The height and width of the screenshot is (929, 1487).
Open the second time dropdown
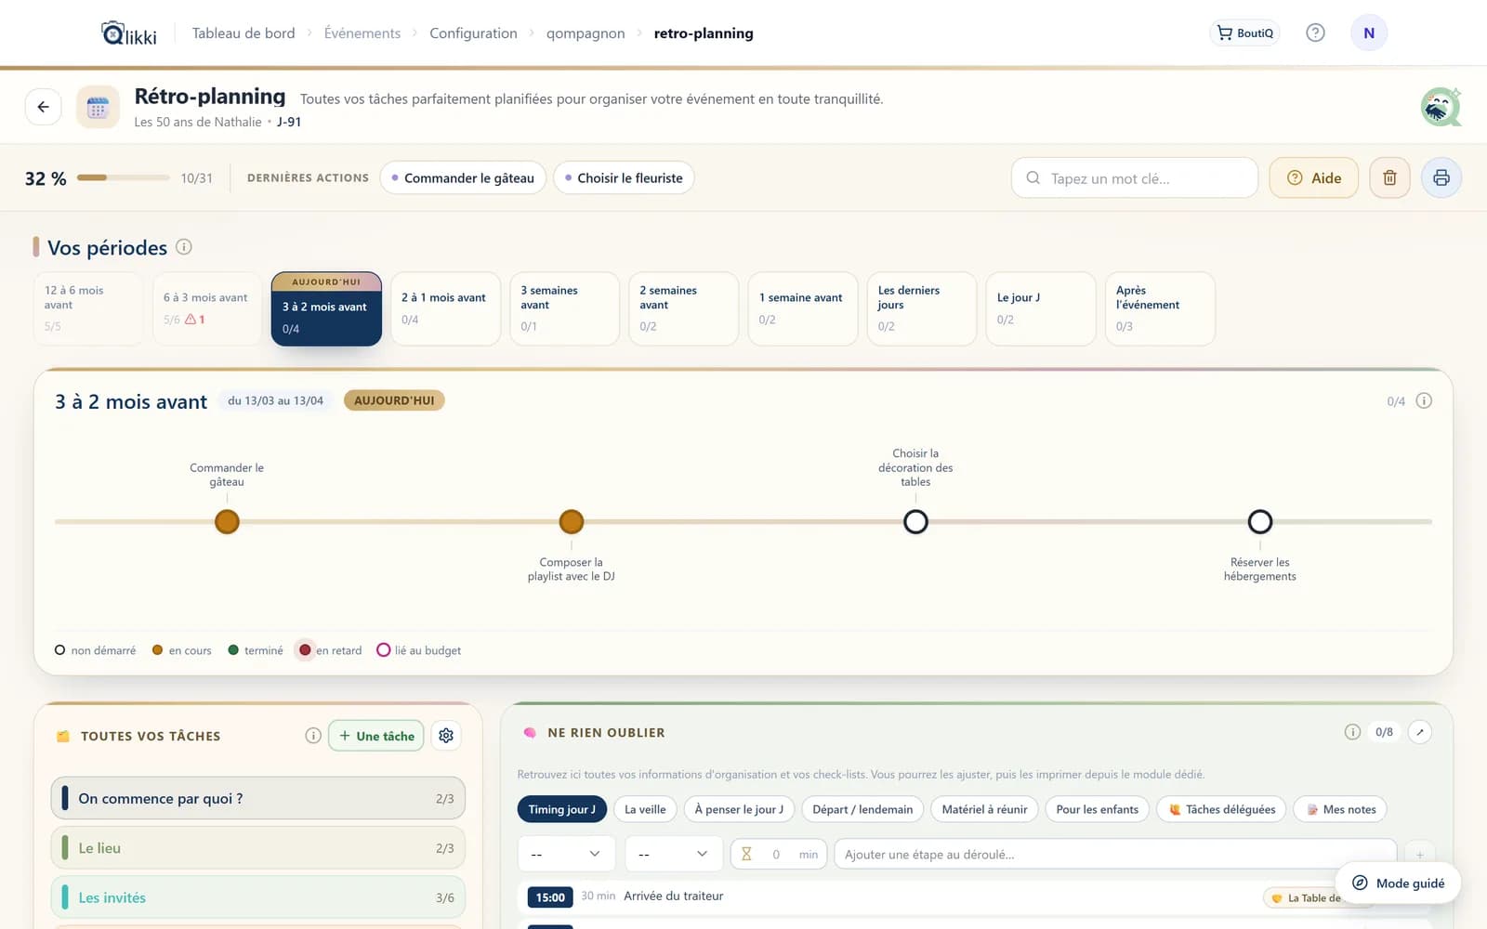click(x=674, y=854)
